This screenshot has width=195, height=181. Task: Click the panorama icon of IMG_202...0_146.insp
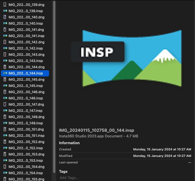(5, 98)
